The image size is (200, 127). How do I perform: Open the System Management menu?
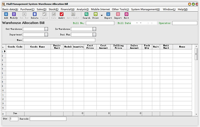click(146, 9)
